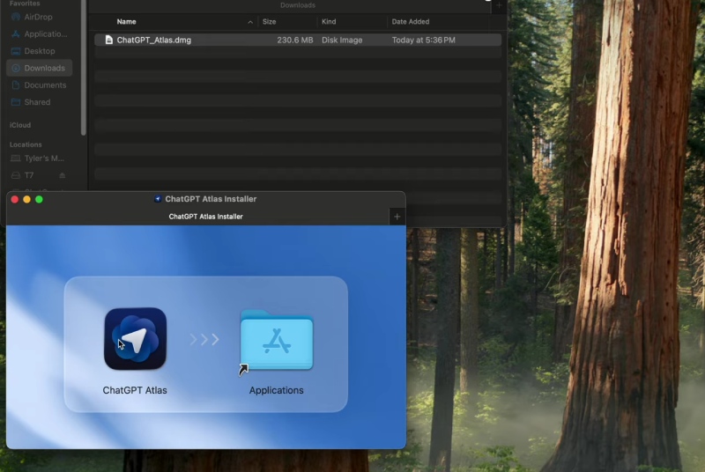Click the AirDrop sidebar icon

(x=16, y=17)
